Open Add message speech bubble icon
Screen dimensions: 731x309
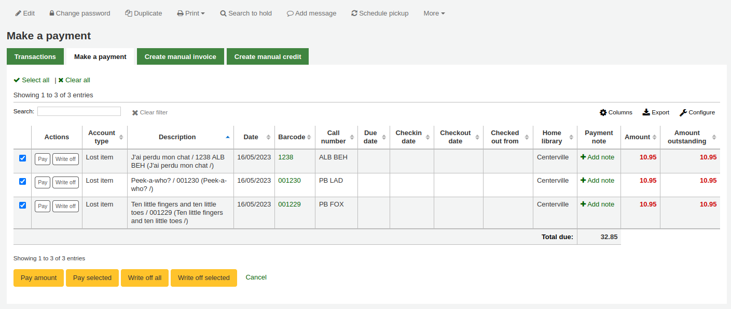[291, 13]
